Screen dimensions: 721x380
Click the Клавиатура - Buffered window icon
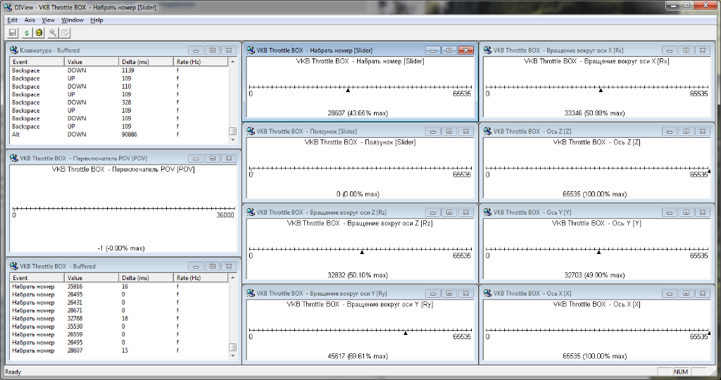14,50
